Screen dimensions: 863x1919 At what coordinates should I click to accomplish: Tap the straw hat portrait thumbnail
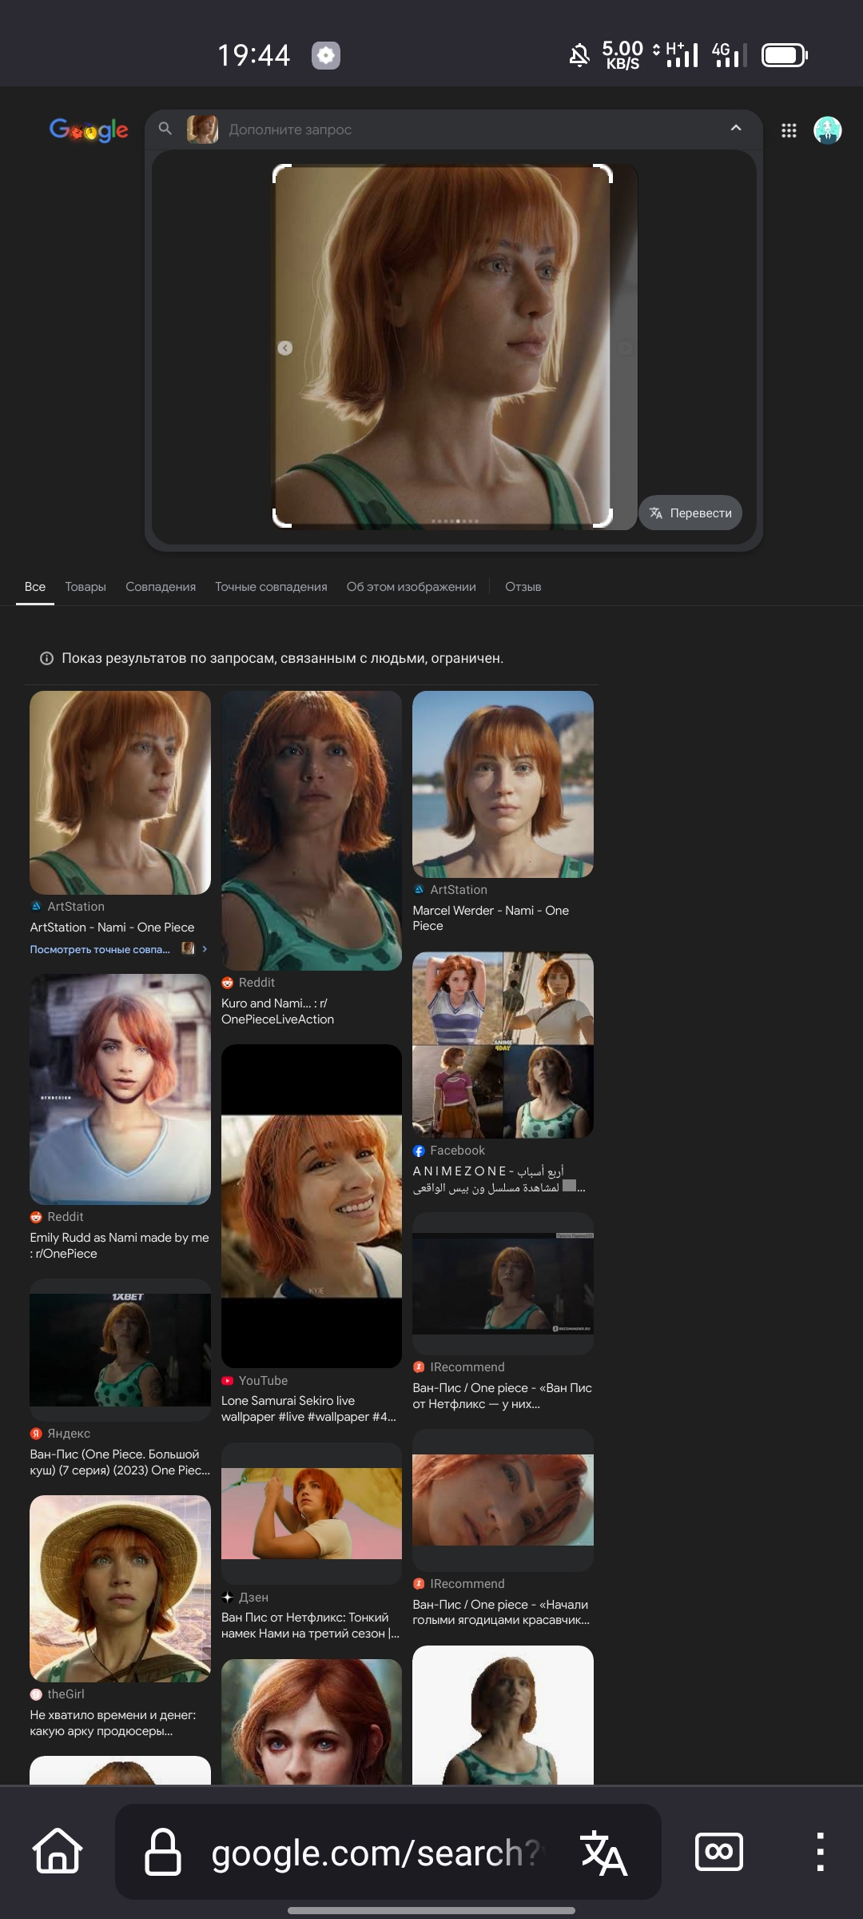click(120, 1589)
